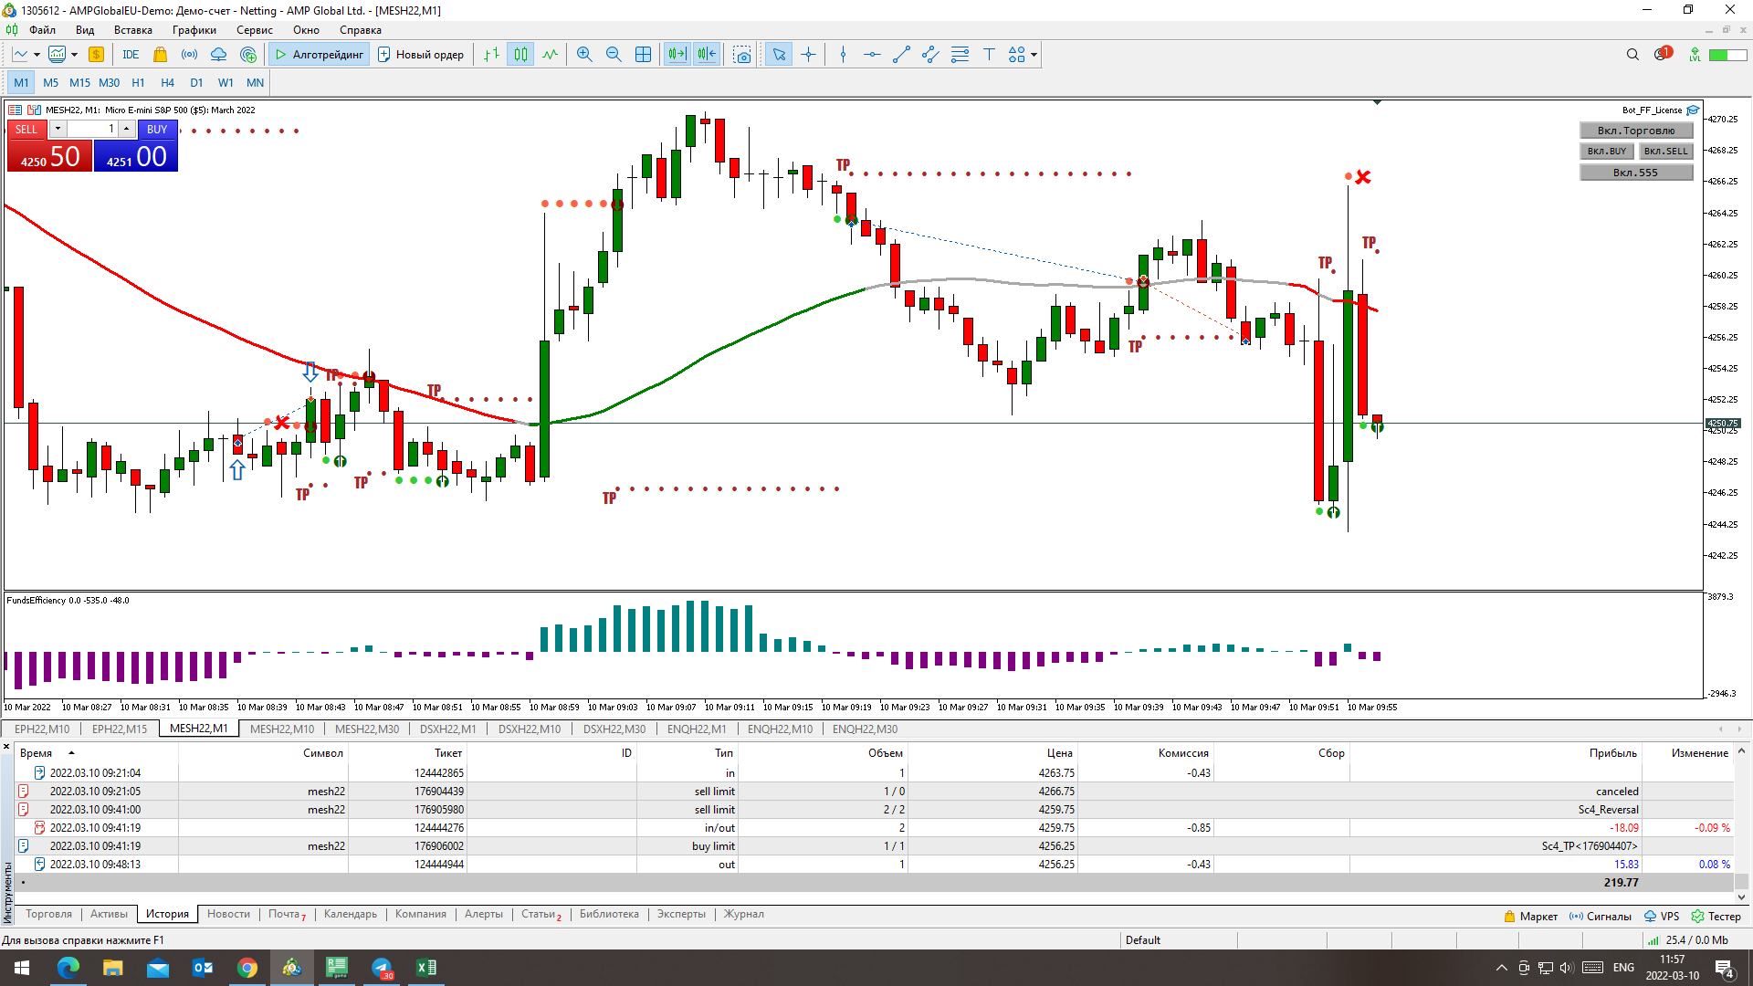Screen dimensions: 1753x986
Task: Select the H1 timeframe
Action: (x=138, y=82)
